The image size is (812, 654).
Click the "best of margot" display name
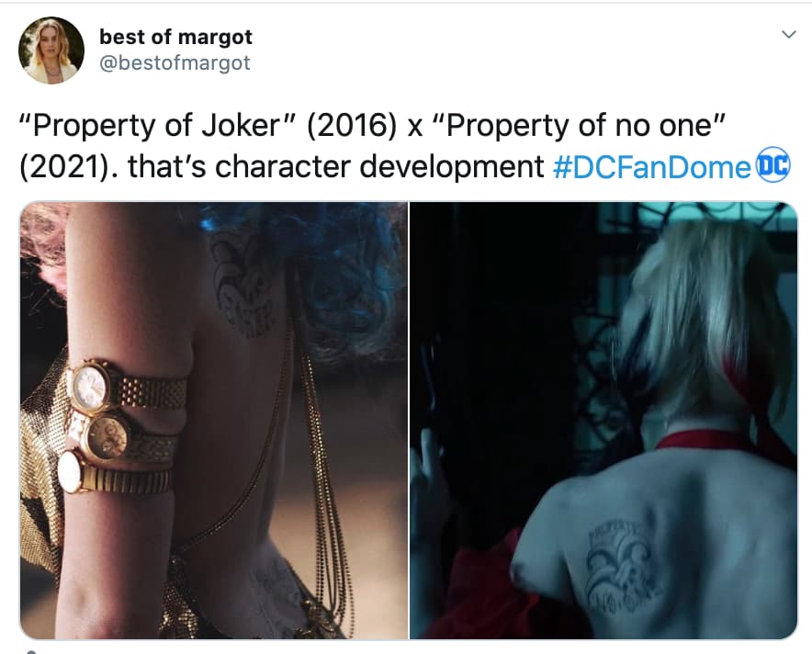(x=175, y=37)
